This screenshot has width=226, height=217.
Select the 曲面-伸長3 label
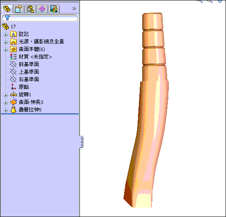point(31,102)
